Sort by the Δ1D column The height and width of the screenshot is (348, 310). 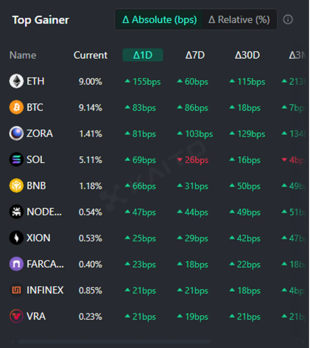[143, 55]
